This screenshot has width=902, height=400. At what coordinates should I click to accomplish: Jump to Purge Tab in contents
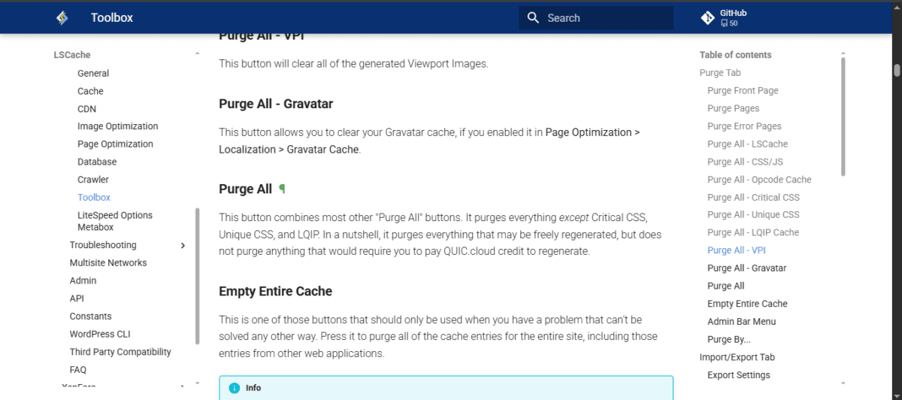pyautogui.click(x=720, y=73)
